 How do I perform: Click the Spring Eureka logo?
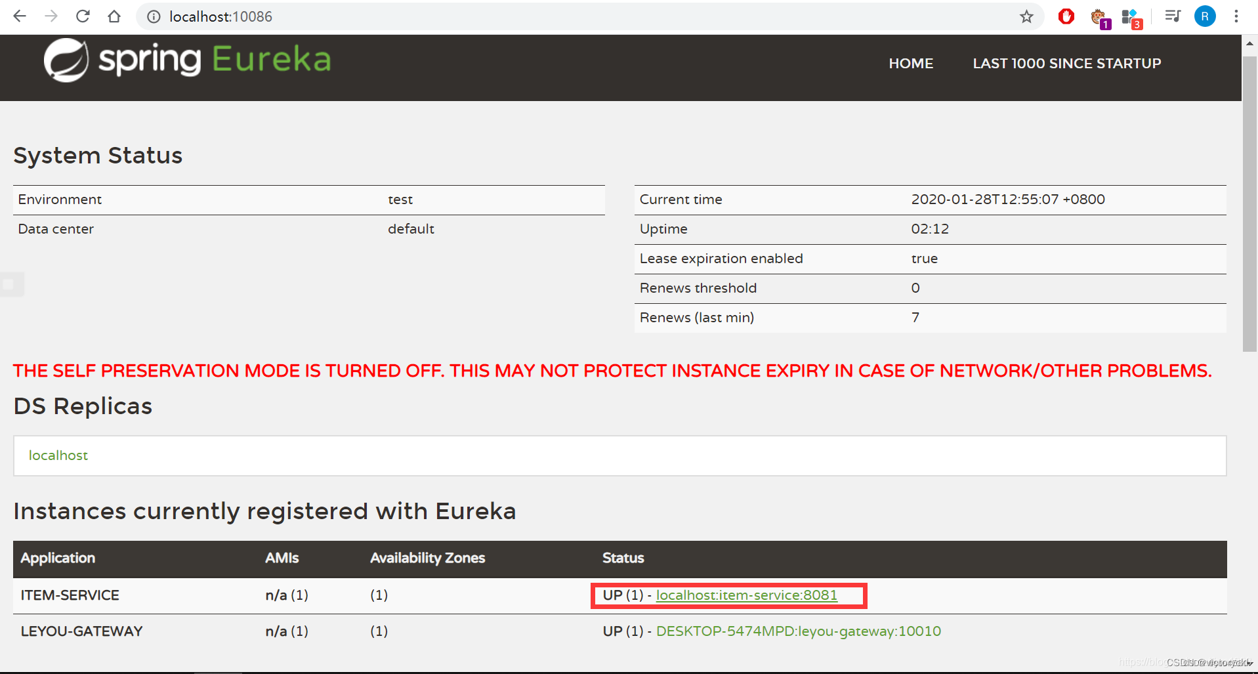pyautogui.click(x=188, y=60)
